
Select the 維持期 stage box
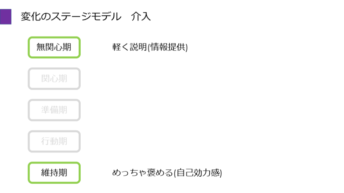54,173
